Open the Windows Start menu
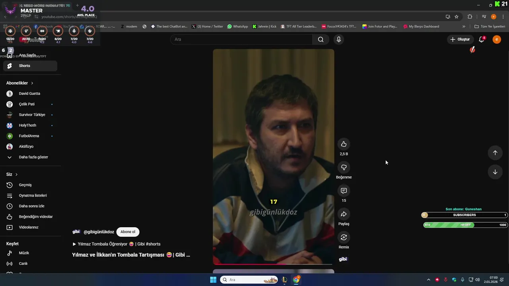 point(213,280)
